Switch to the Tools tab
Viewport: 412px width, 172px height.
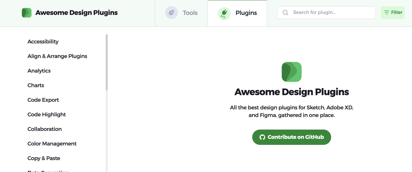pyautogui.click(x=181, y=13)
